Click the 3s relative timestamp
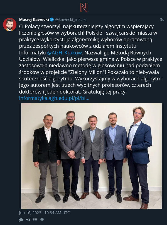 point(162,20)
